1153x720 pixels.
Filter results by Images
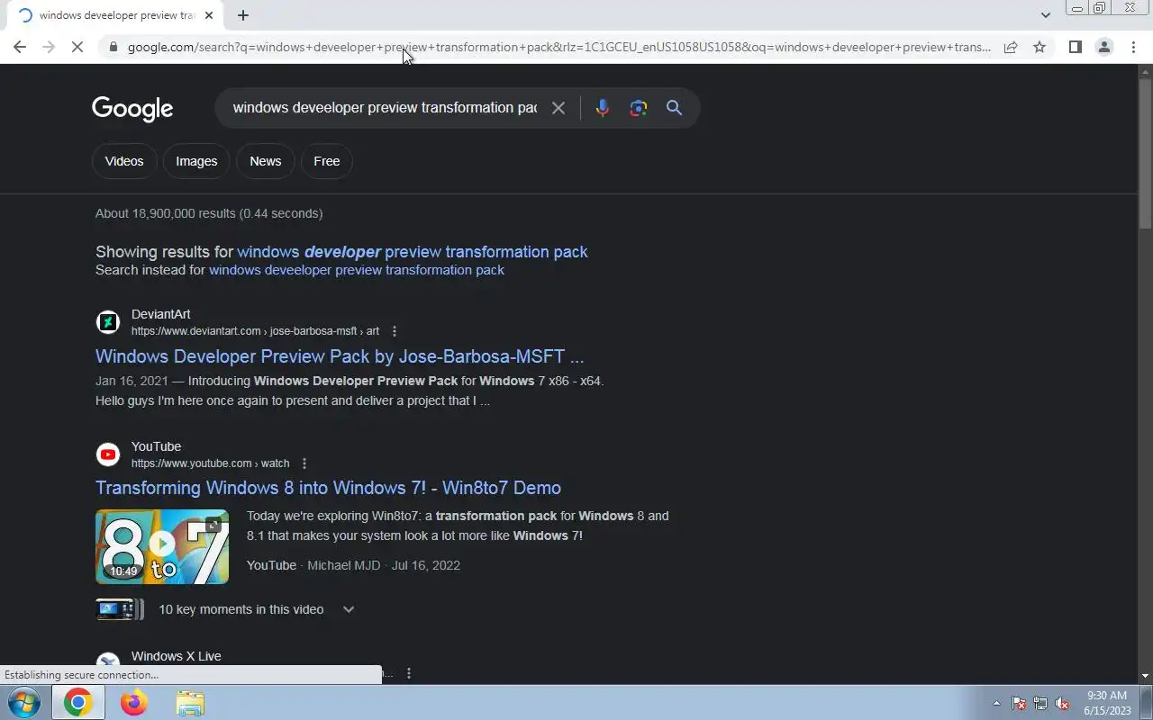196,161
